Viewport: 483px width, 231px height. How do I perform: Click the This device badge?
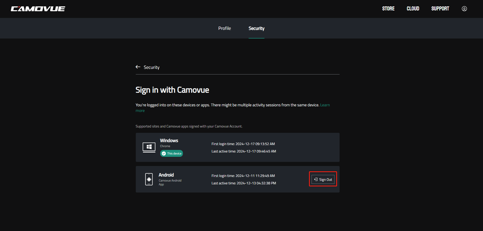(171, 153)
